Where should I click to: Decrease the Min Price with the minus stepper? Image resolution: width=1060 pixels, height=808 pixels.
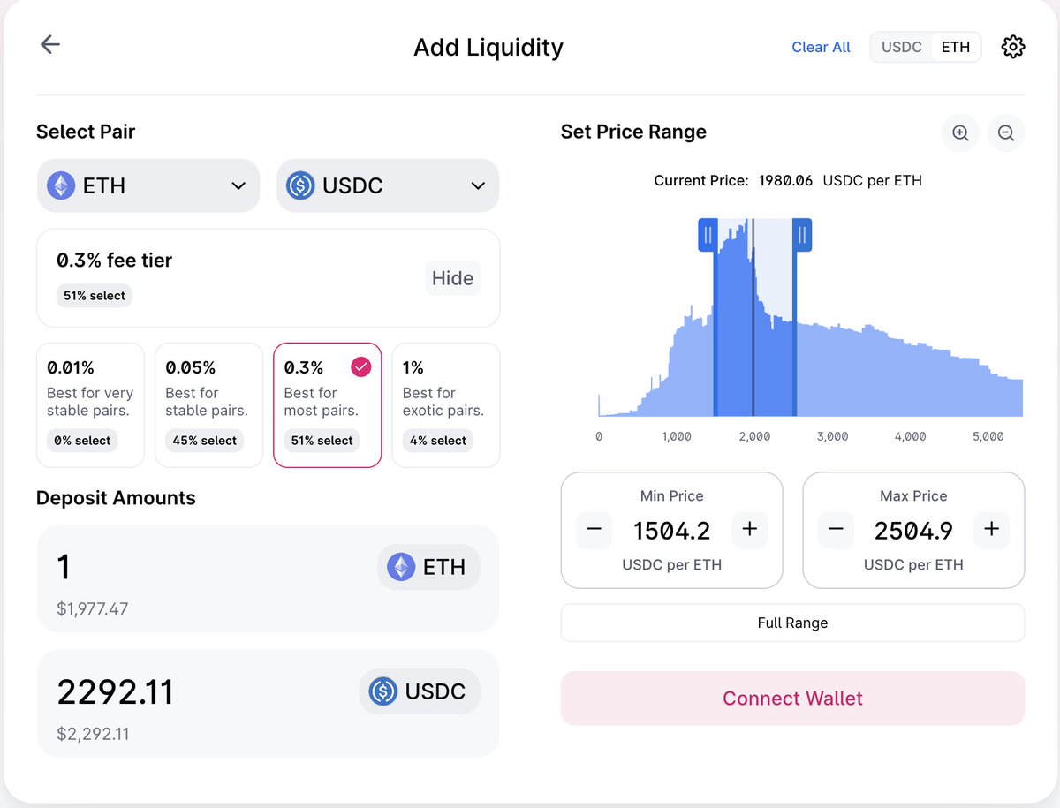click(x=594, y=529)
